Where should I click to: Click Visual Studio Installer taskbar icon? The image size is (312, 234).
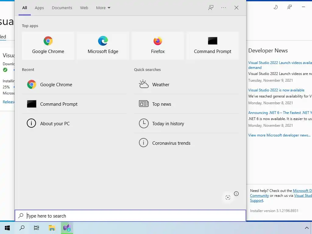(x=67, y=228)
